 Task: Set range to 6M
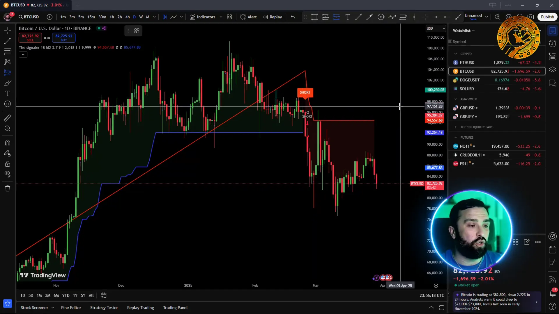[56, 295]
